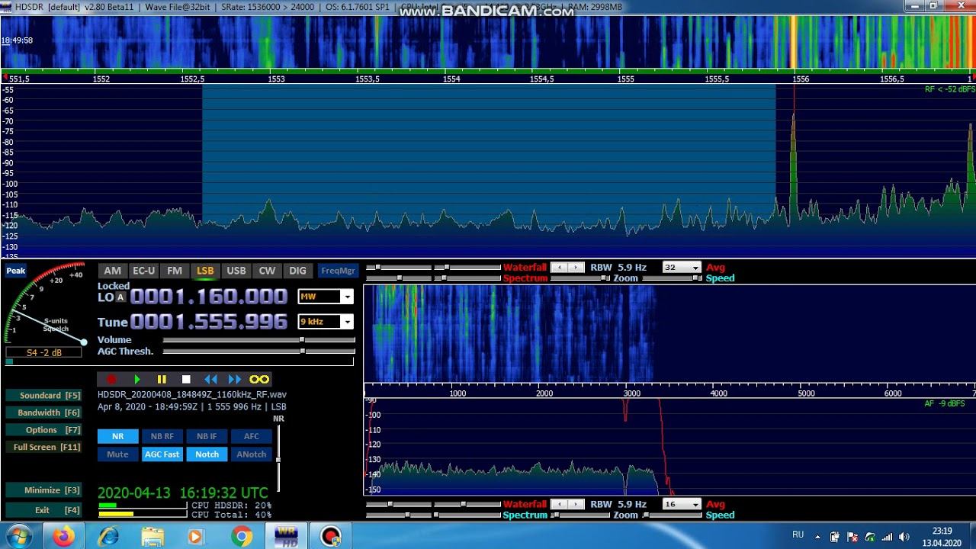Screen dimensions: 976x549
Task: Switch to AM demodulation mode
Action: [112, 271]
